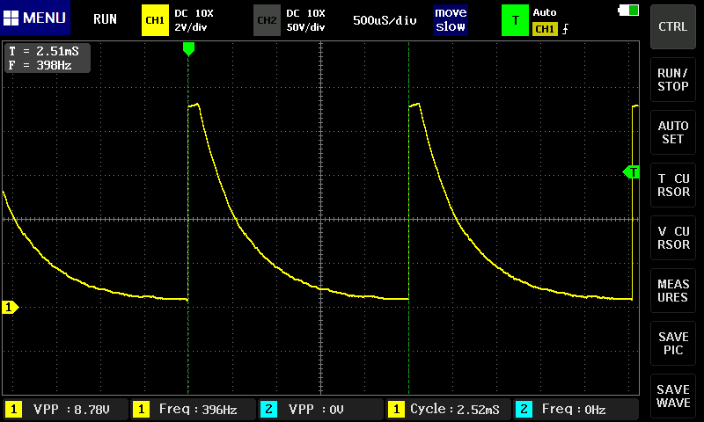
Task: Select the Cycle 2.52mS measurement
Action: 448,410
